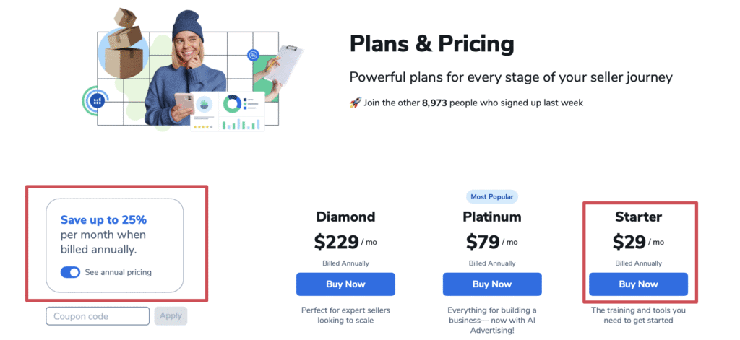Click the Most Popular badge

[491, 196]
